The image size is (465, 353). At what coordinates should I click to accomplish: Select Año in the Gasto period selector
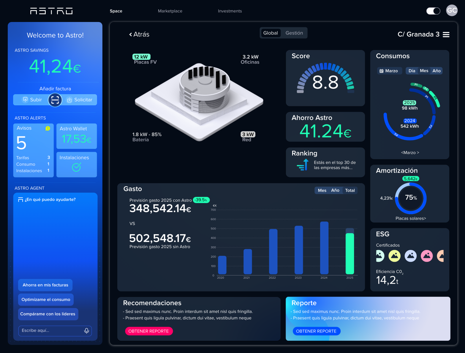point(335,190)
